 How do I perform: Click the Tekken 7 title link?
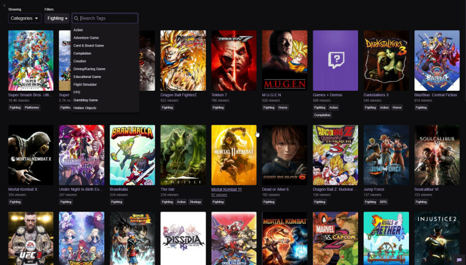pyautogui.click(x=219, y=95)
